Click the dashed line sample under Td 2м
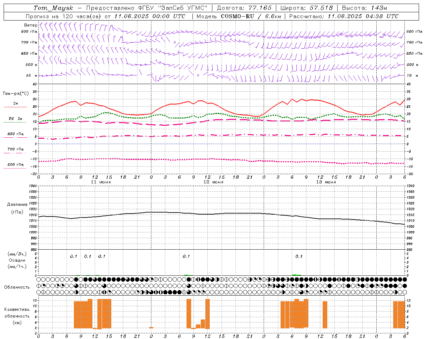 point(15,122)
